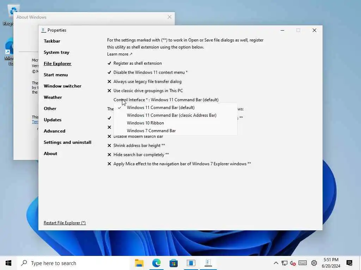Image resolution: width=361 pixels, height=270 pixels.
Task: Switch to Updates section
Action: point(53,120)
